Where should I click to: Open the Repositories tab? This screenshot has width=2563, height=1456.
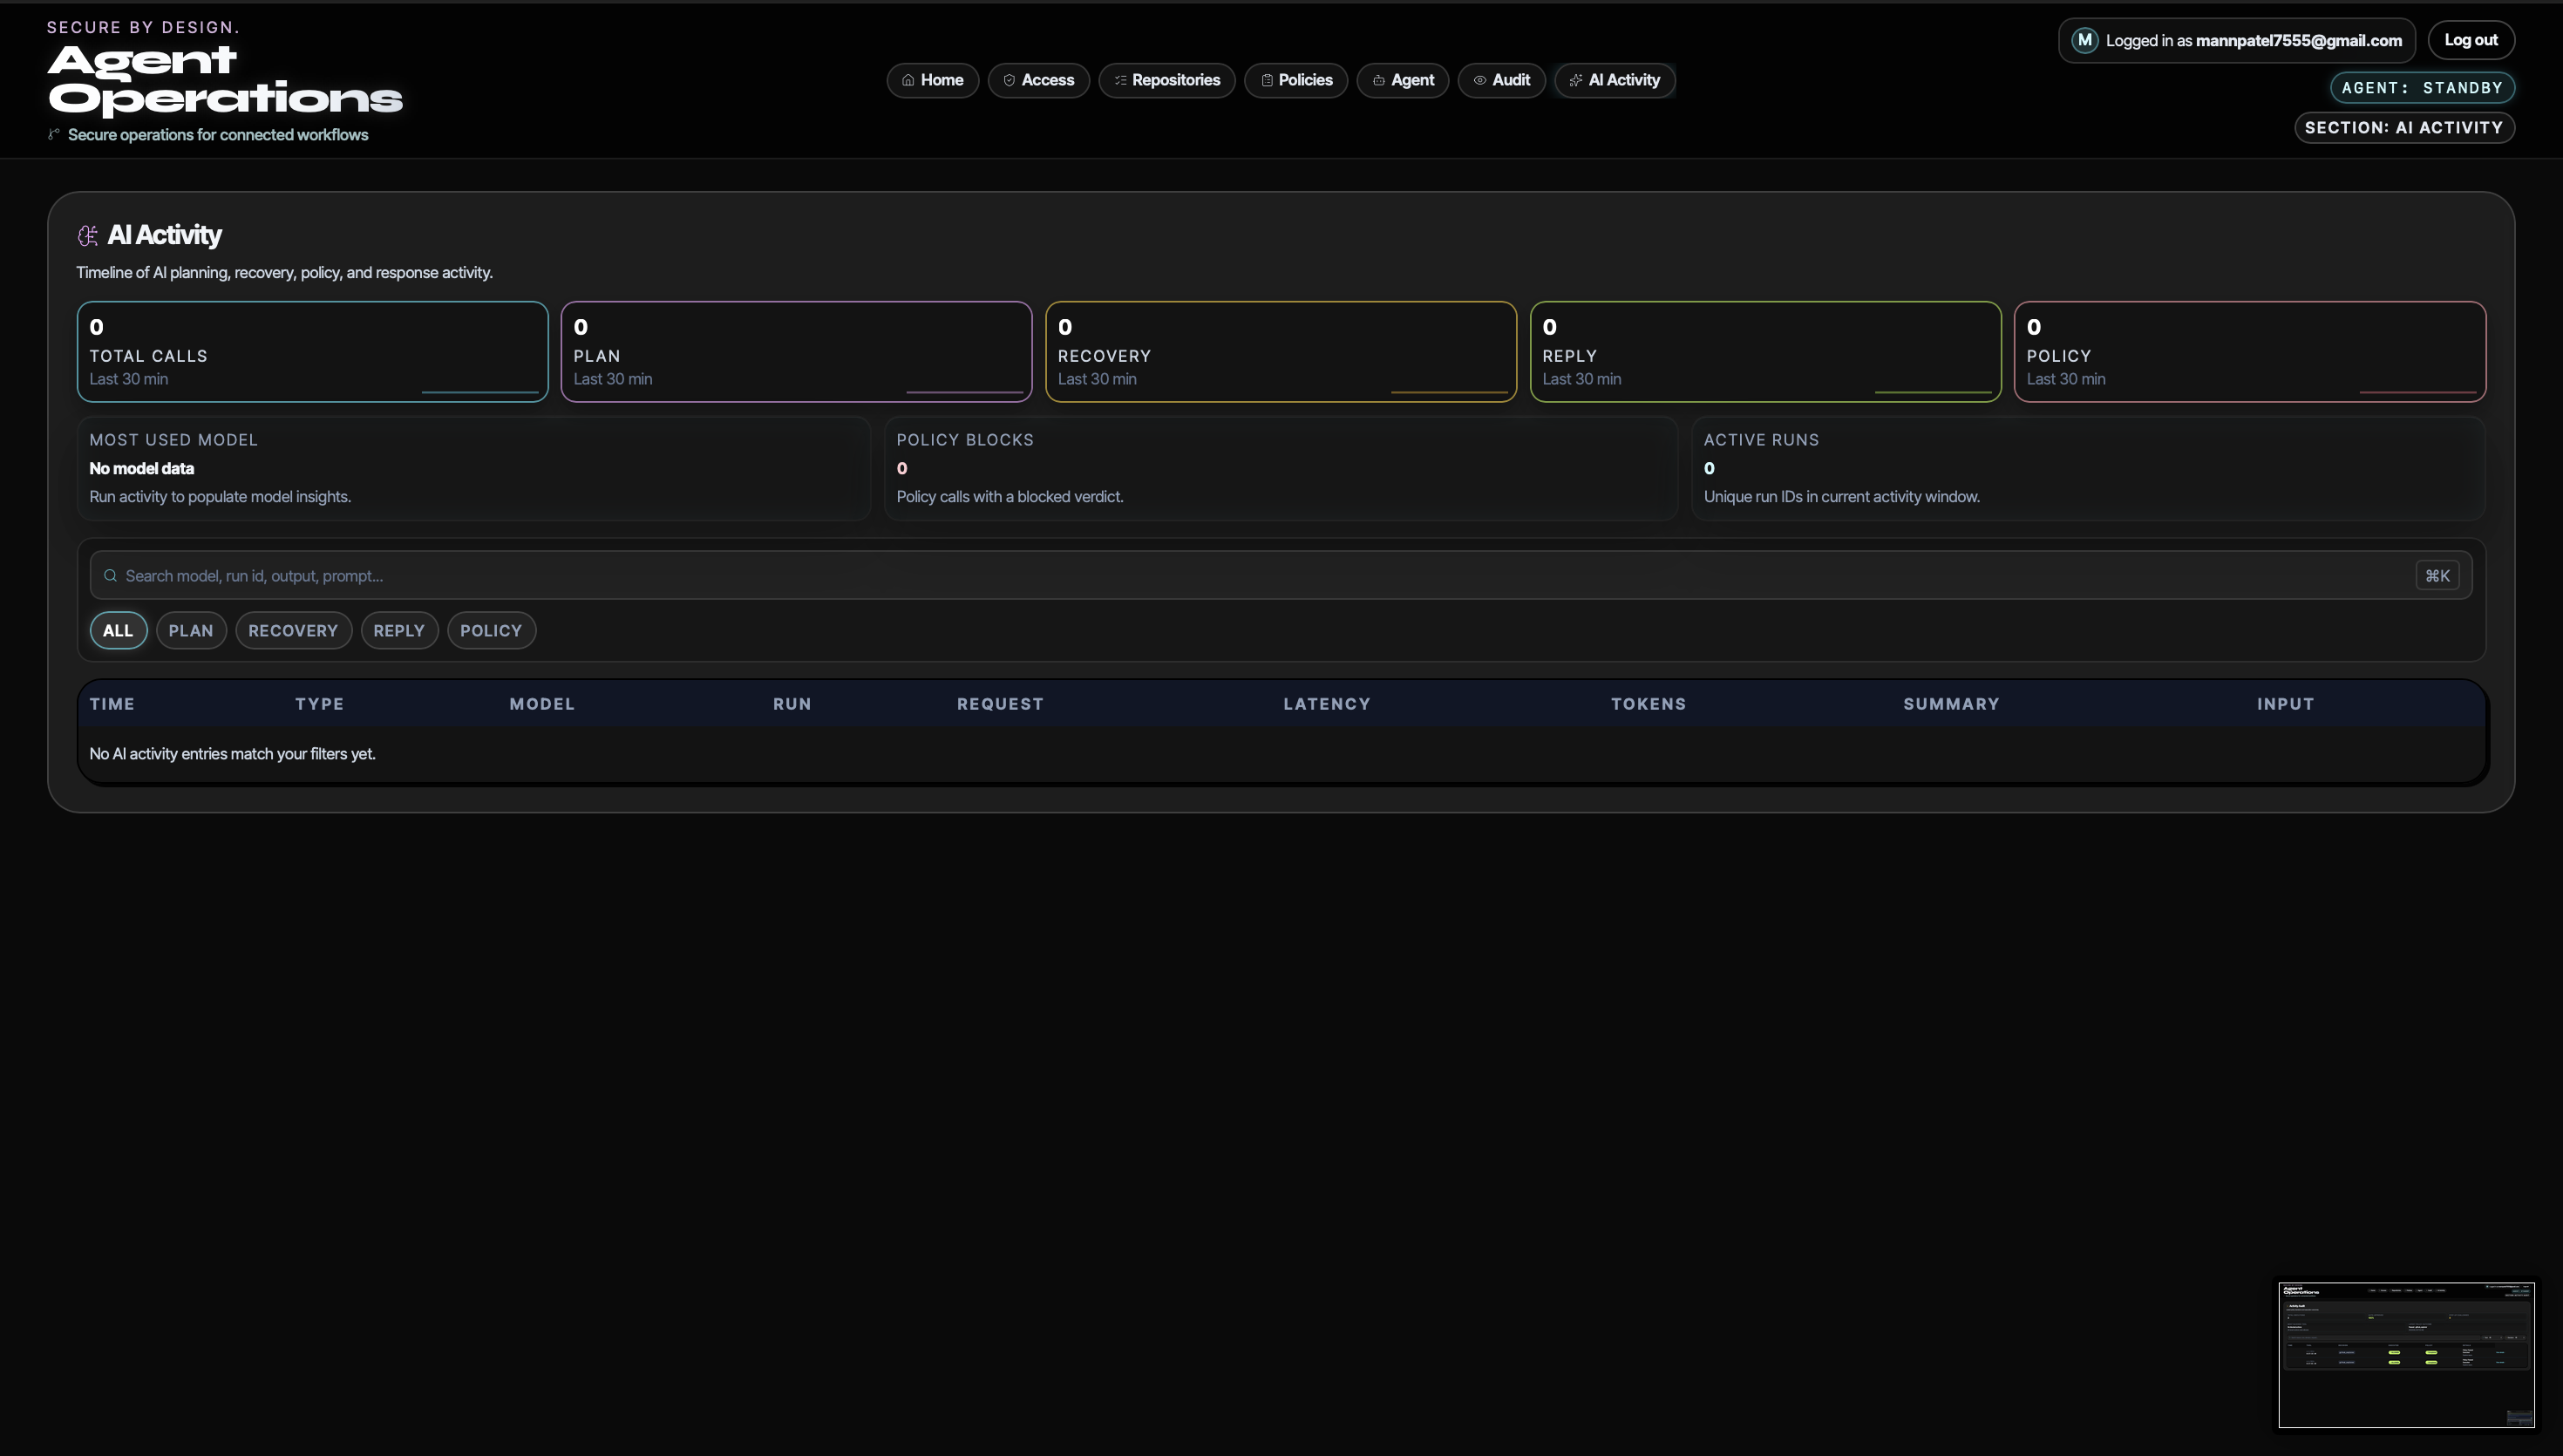(x=1175, y=80)
